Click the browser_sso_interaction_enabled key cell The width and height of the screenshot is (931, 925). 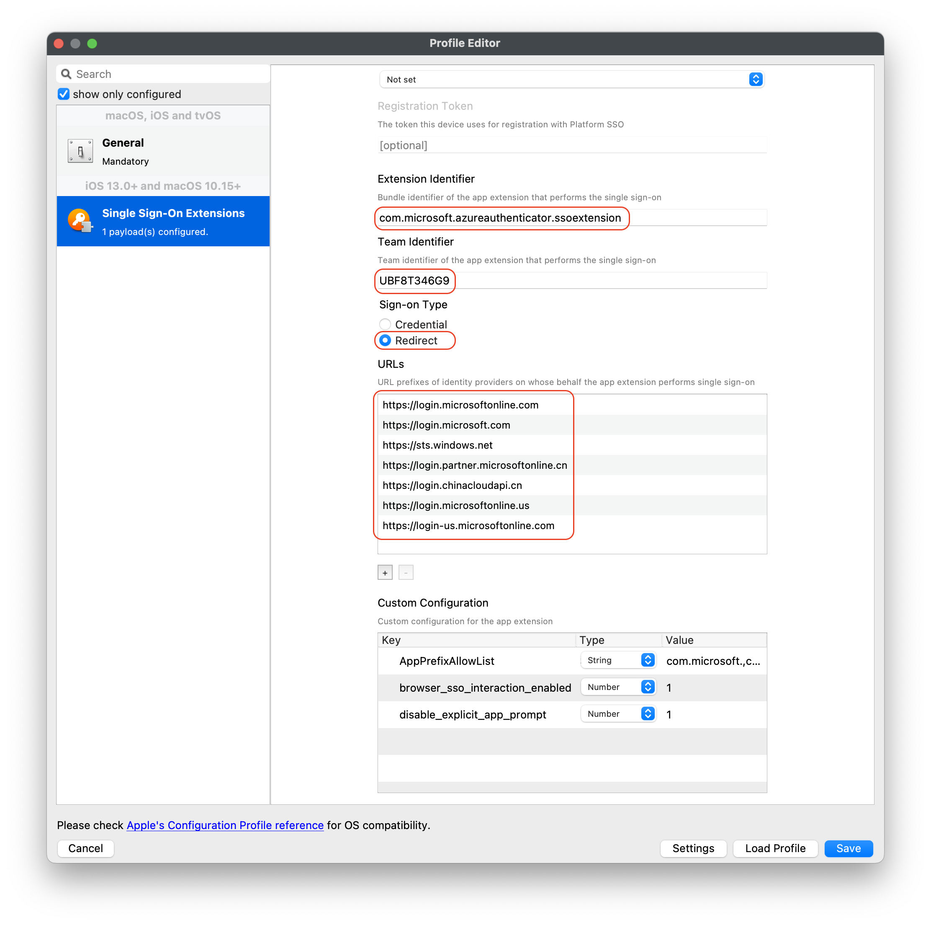pos(485,688)
